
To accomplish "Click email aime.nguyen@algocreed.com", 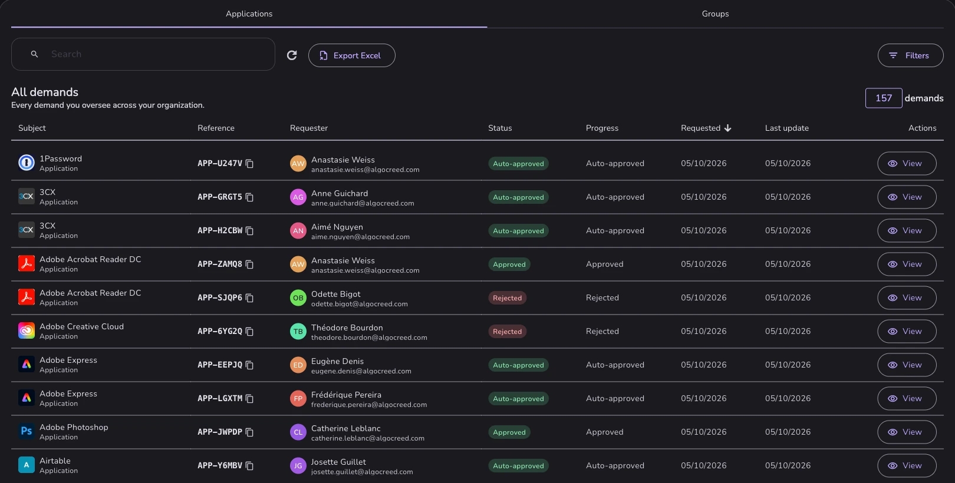I will click(x=360, y=237).
